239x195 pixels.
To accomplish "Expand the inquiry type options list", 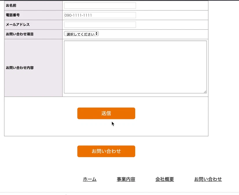I will point(81,33).
